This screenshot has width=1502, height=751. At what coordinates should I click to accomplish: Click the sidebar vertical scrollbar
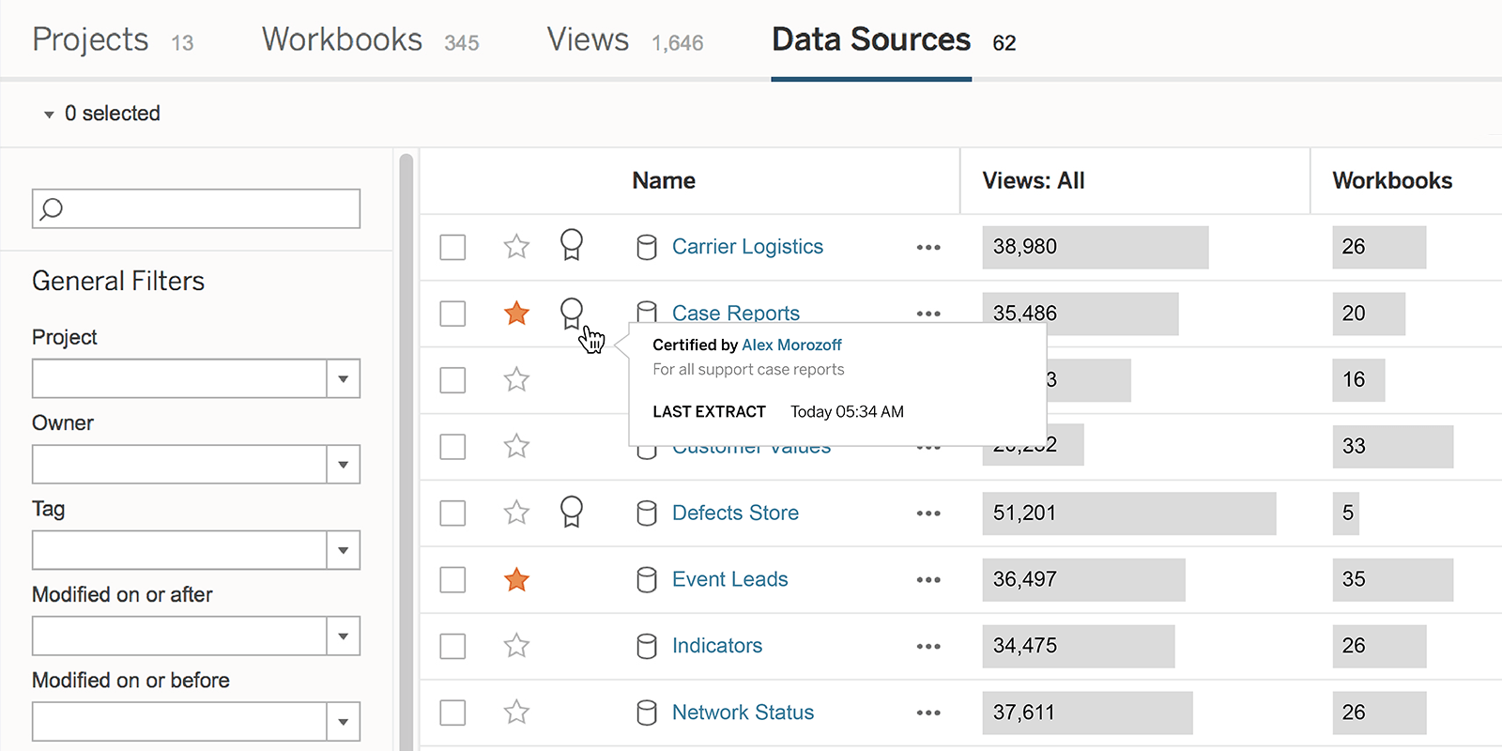coord(406,451)
